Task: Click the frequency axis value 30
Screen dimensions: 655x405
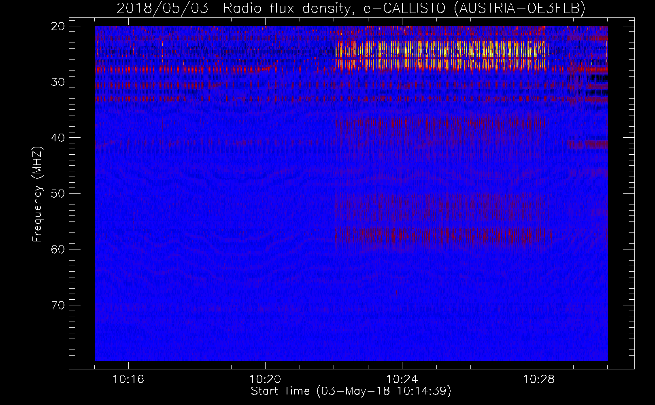Action: click(58, 82)
